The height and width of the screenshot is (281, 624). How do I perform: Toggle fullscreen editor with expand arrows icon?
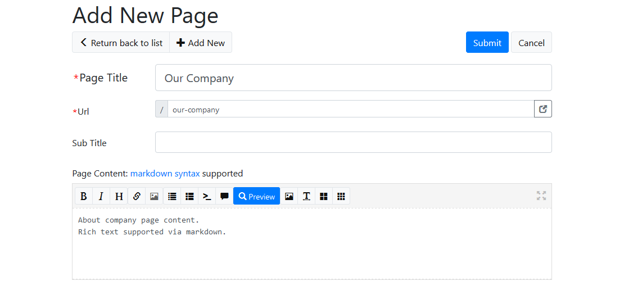541,196
